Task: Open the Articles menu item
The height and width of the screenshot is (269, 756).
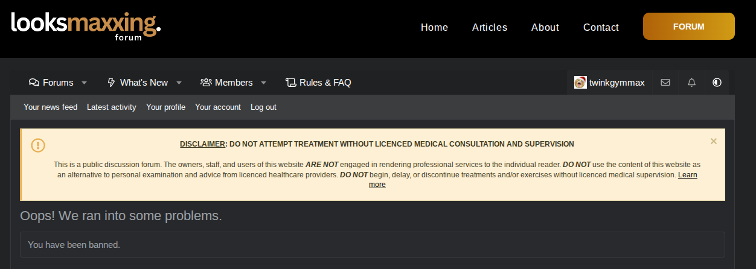Action: 489,27
